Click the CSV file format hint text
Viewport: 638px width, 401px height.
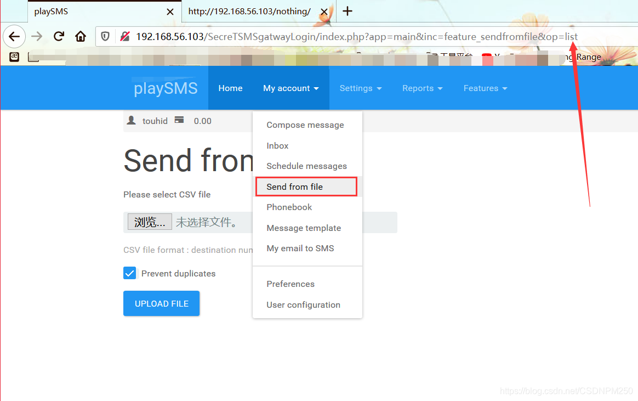pyautogui.click(x=188, y=250)
